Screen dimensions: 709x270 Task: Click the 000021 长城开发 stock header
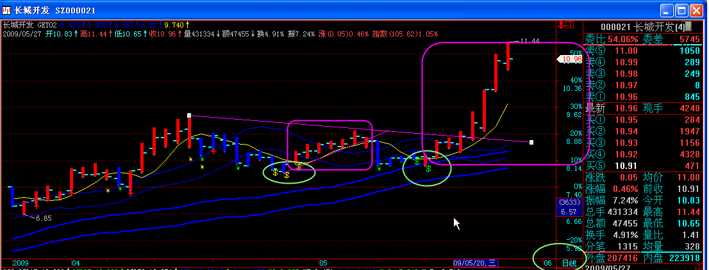(x=642, y=27)
